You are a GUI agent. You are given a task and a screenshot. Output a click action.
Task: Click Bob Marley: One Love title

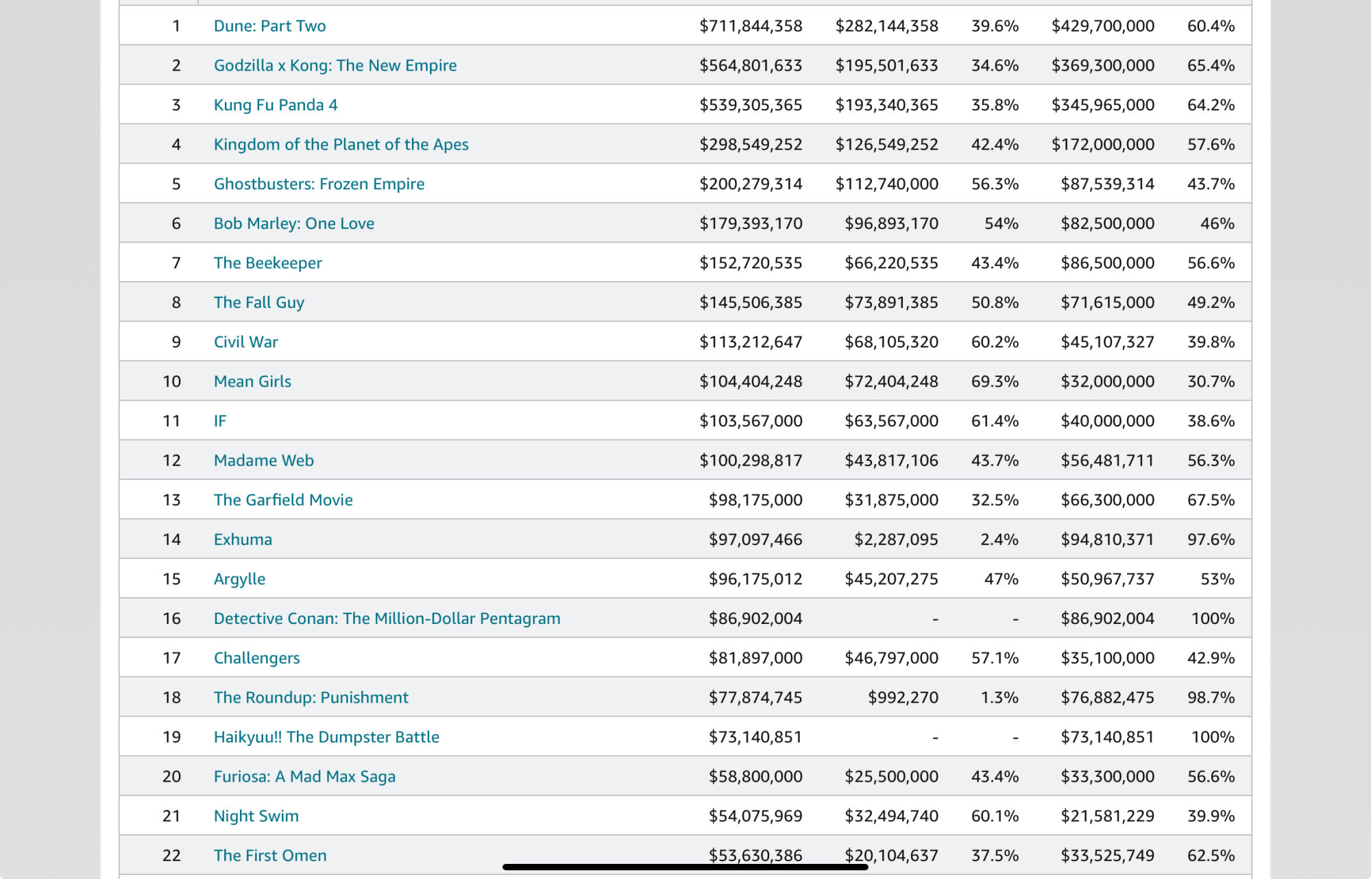coord(293,224)
